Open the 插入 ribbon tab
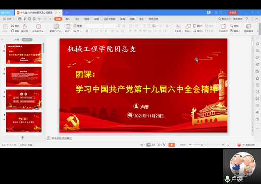 coord(68,19)
